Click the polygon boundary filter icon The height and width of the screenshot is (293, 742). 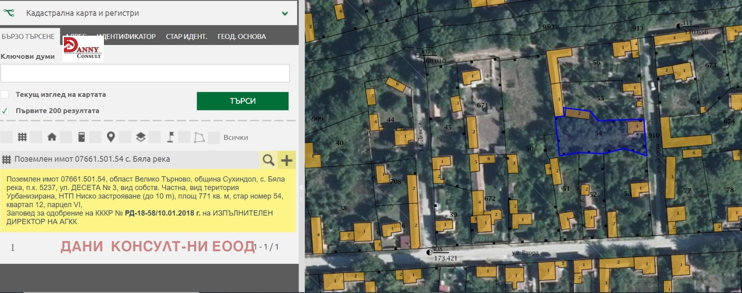[199, 137]
